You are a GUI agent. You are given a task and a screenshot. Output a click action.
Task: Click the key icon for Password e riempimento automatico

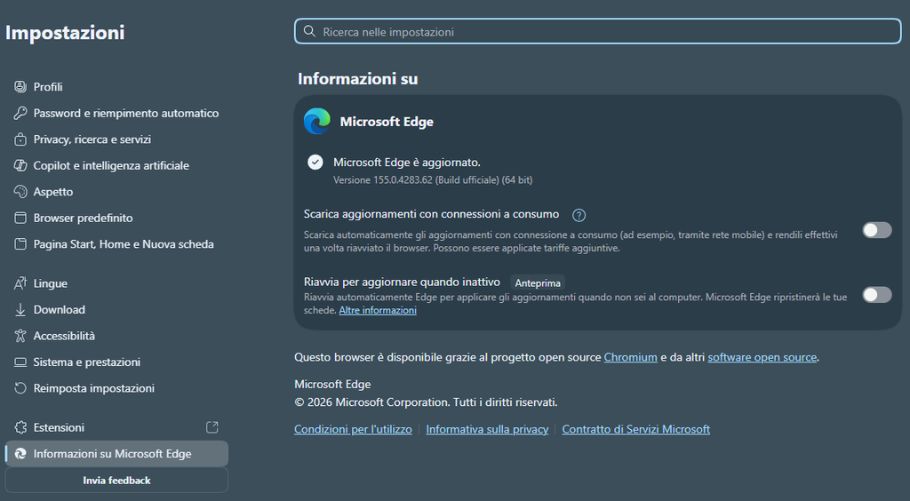tap(20, 113)
